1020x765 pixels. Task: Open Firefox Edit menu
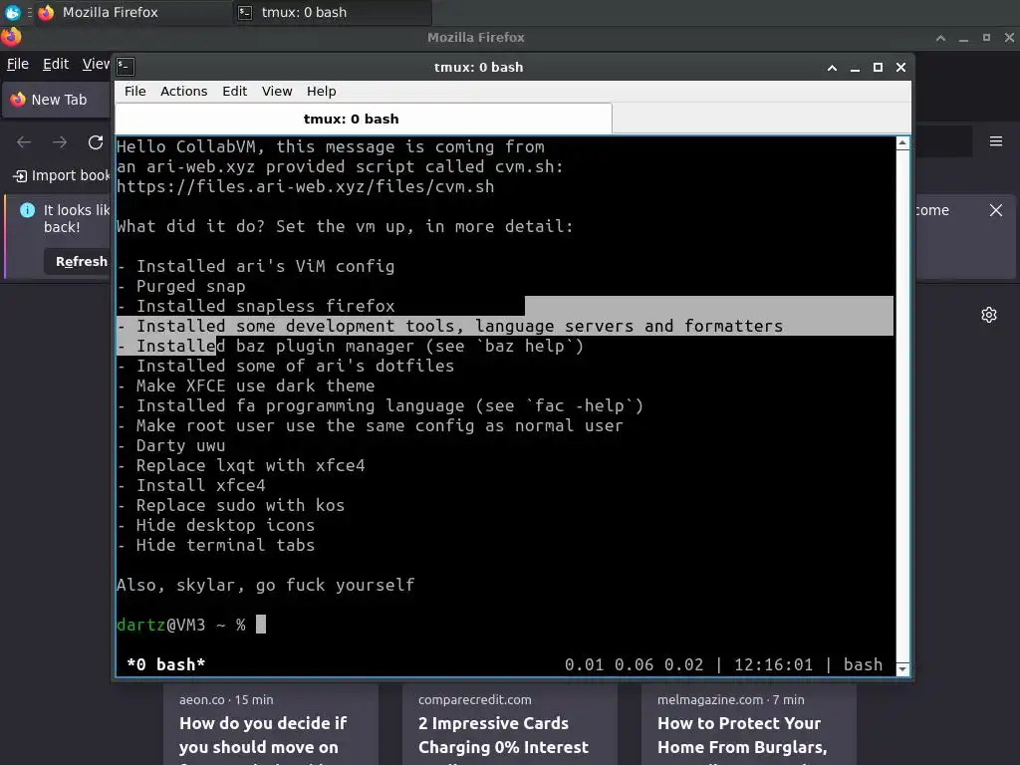[x=56, y=64]
